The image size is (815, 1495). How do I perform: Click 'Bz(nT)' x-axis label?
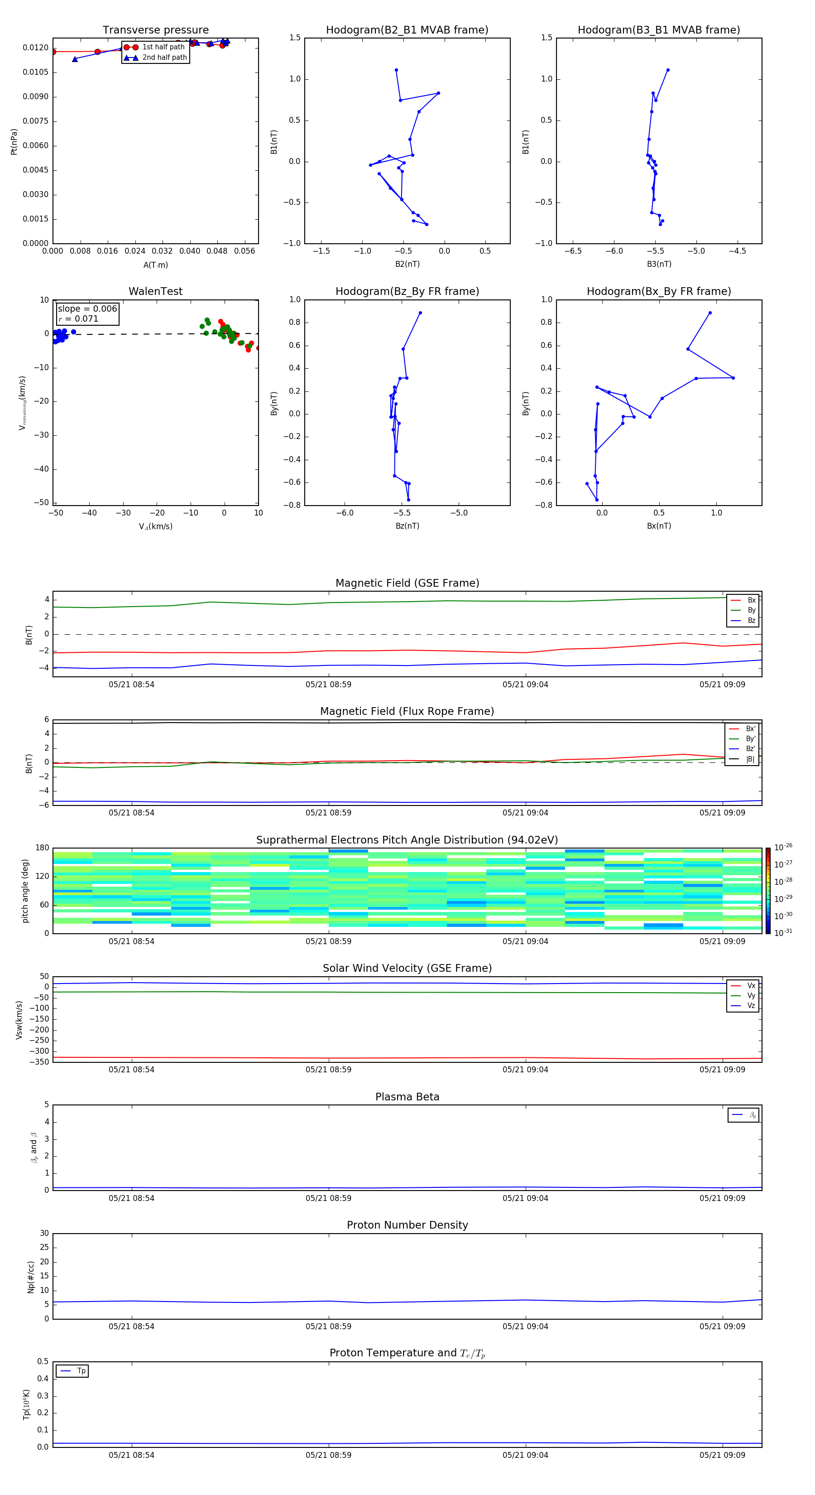tap(407, 526)
